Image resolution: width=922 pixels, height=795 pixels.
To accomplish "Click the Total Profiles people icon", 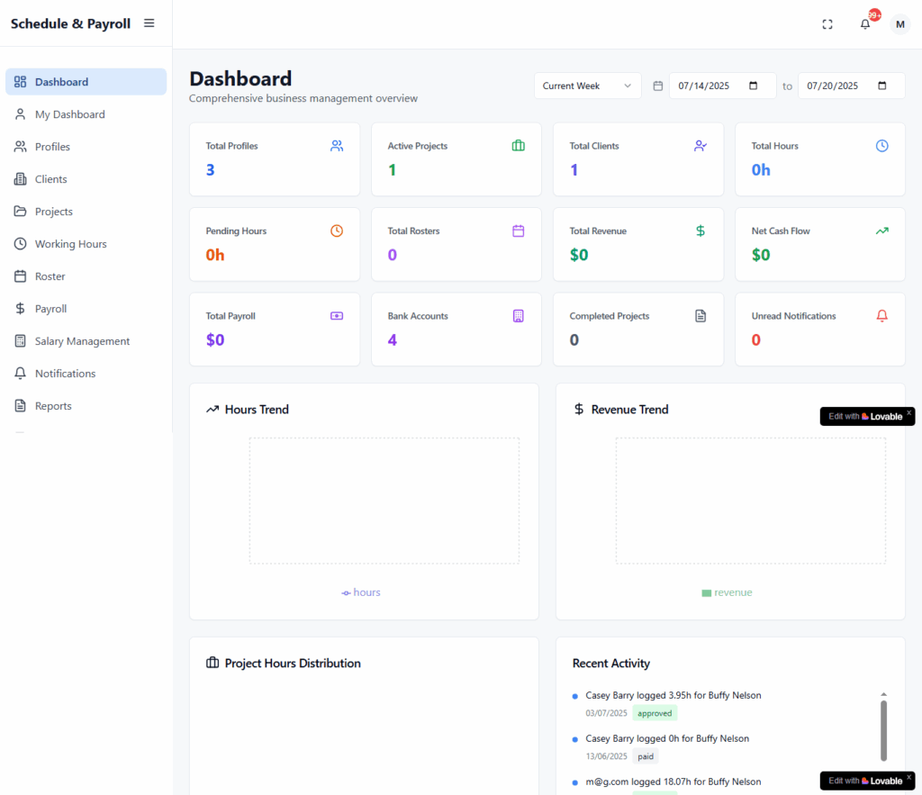I will (x=337, y=146).
